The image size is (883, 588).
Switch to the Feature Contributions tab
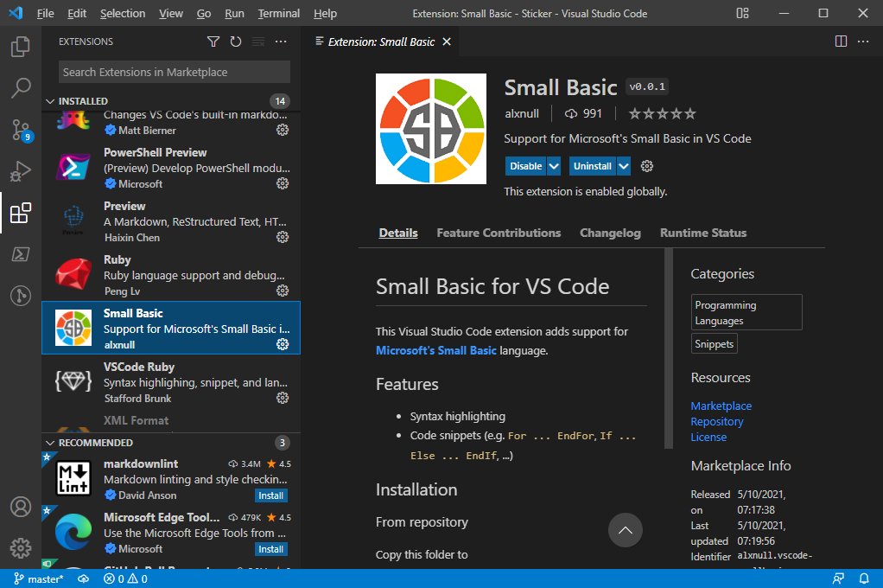(497, 233)
